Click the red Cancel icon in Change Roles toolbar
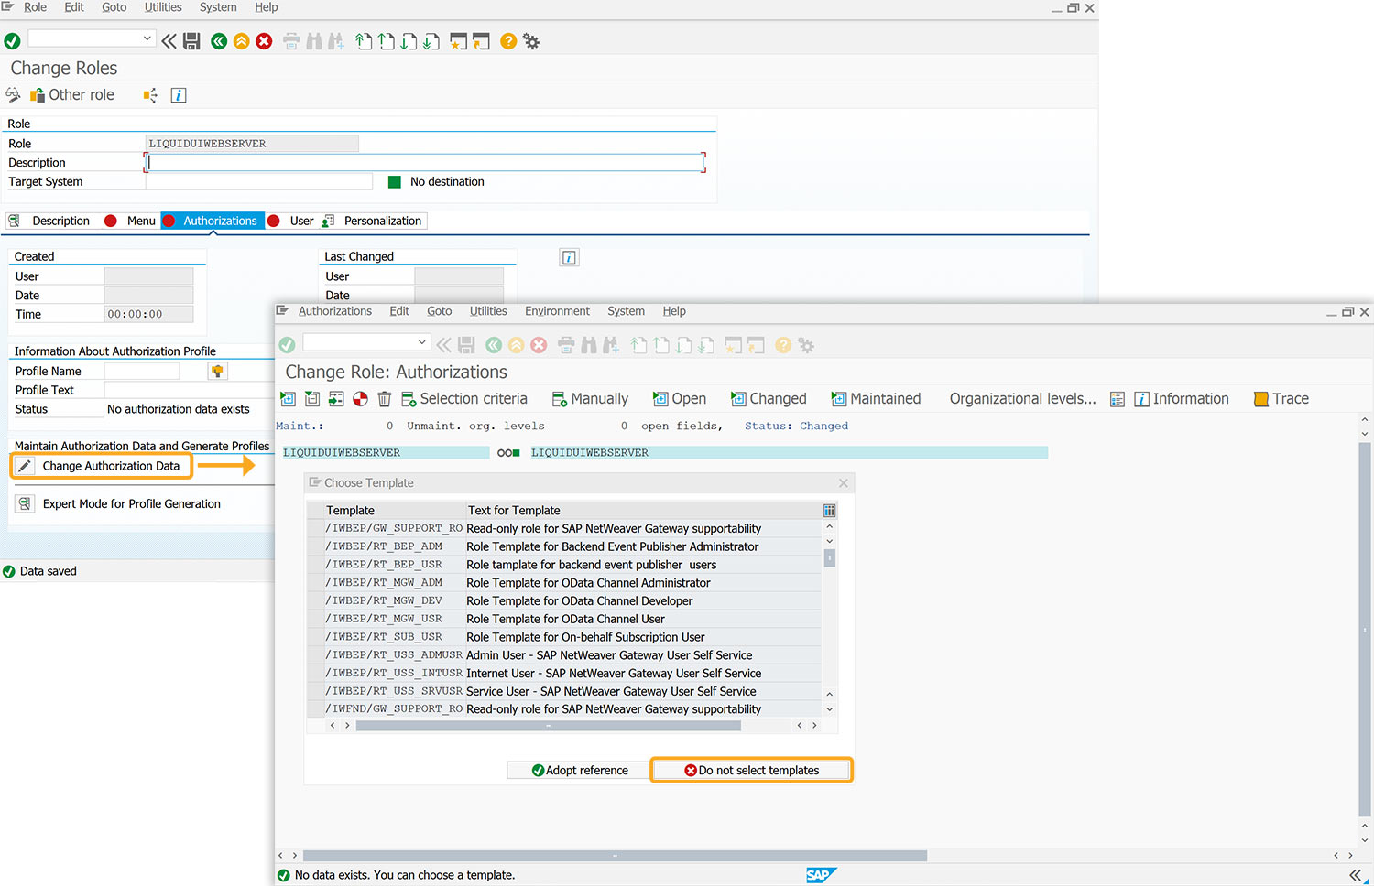Image resolution: width=1374 pixels, height=886 pixels. tap(264, 41)
